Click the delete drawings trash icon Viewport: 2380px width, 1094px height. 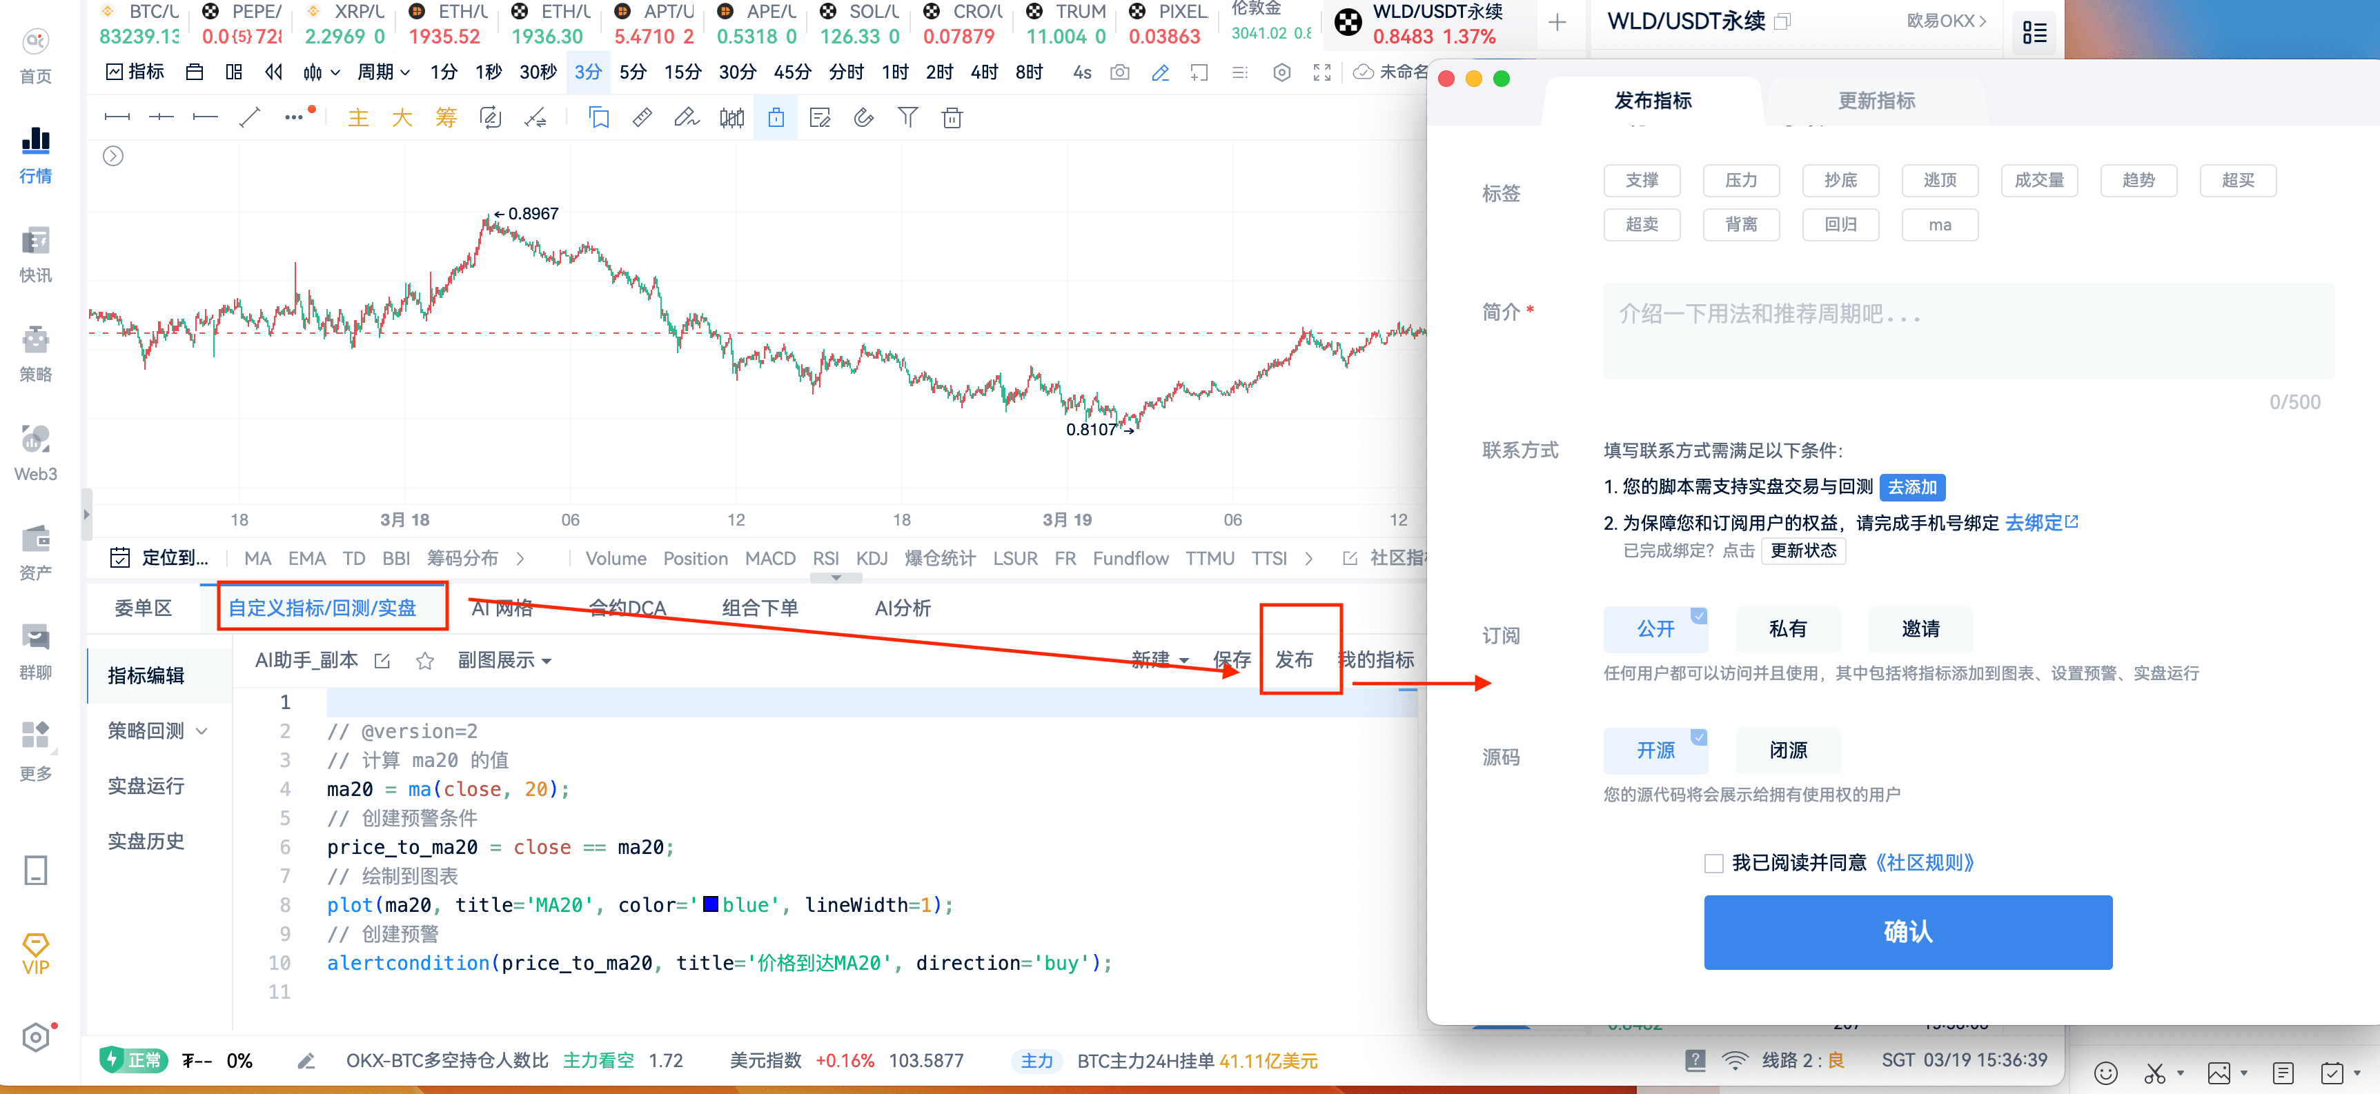[x=952, y=117]
